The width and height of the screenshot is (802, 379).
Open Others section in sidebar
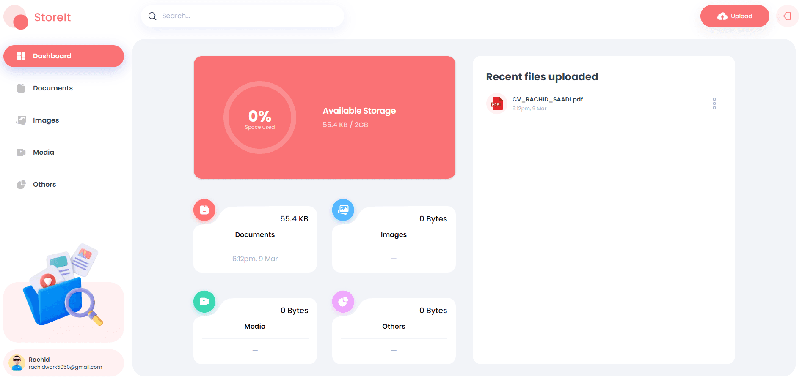coord(44,185)
